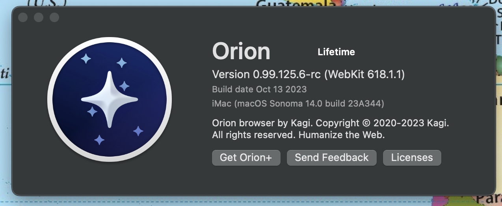Click the Build date Oct 13 2023 line

pos(259,89)
